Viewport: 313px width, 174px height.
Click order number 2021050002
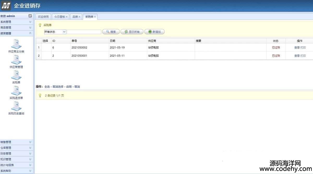pos(79,48)
